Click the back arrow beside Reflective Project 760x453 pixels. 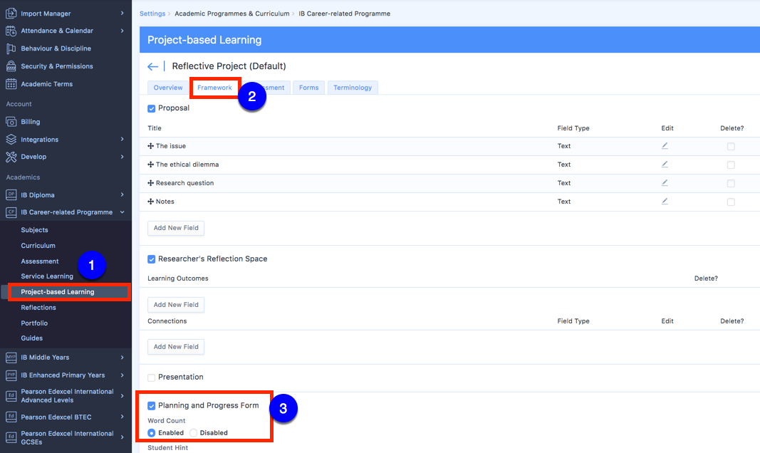152,66
